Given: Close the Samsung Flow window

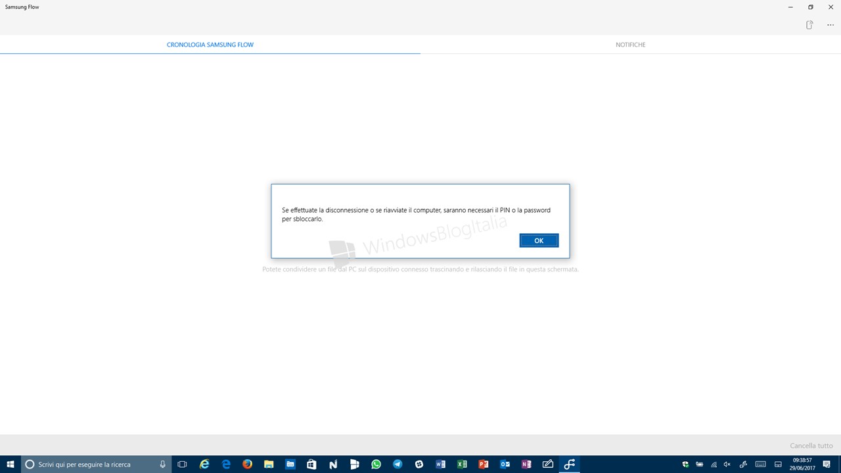Looking at the screenshot, I should pos(830,7).
